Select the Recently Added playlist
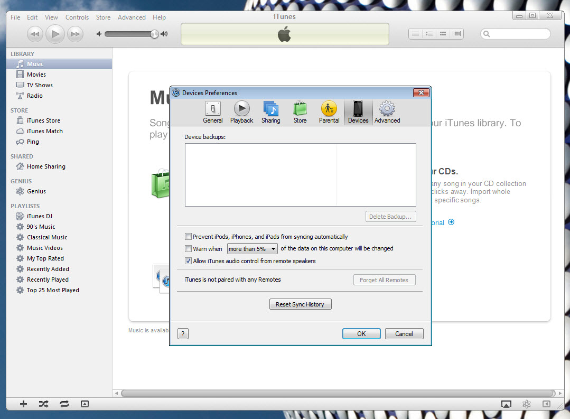570x419 pixels. (x=59, y=269)
